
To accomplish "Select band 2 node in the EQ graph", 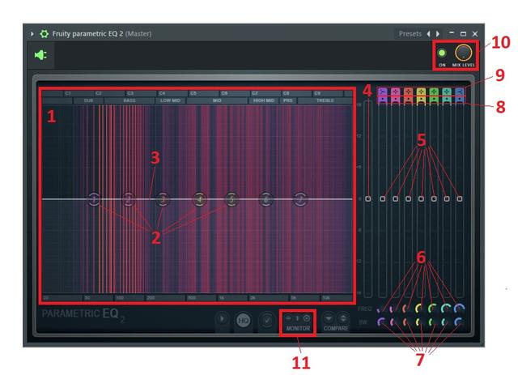I will click(x=129, y=199).
